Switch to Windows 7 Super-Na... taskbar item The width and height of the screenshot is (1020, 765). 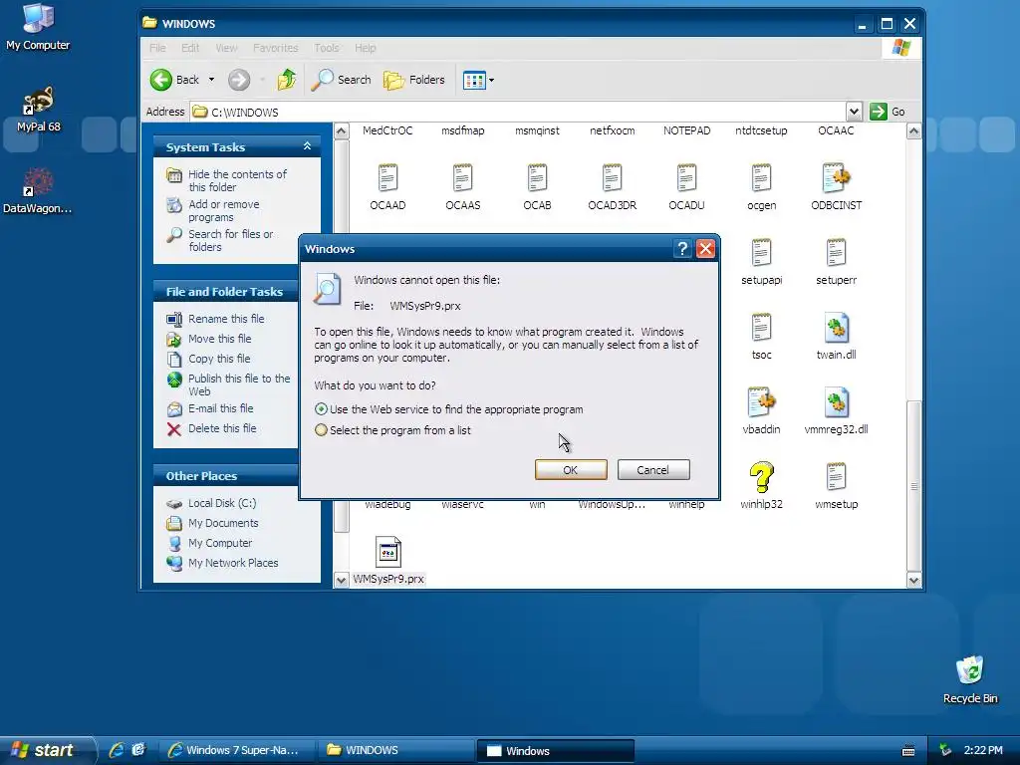click(x=237, y=750)
